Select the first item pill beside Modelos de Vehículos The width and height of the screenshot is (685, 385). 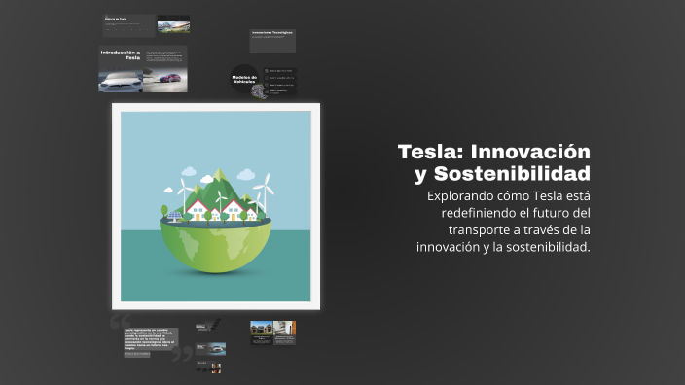[x=280, y=71]
